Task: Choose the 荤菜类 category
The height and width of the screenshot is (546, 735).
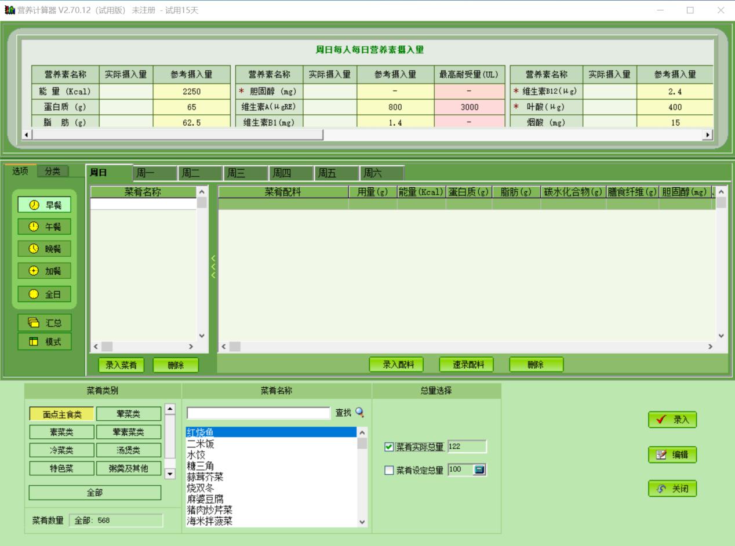Action: pyautogui.click(x=129, y=414)
